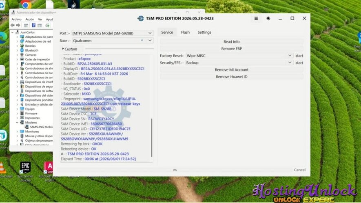Toggle the sun theme icon in TSM
The width and height of the screenshot is (361, 203).
(x=268, y=18)
